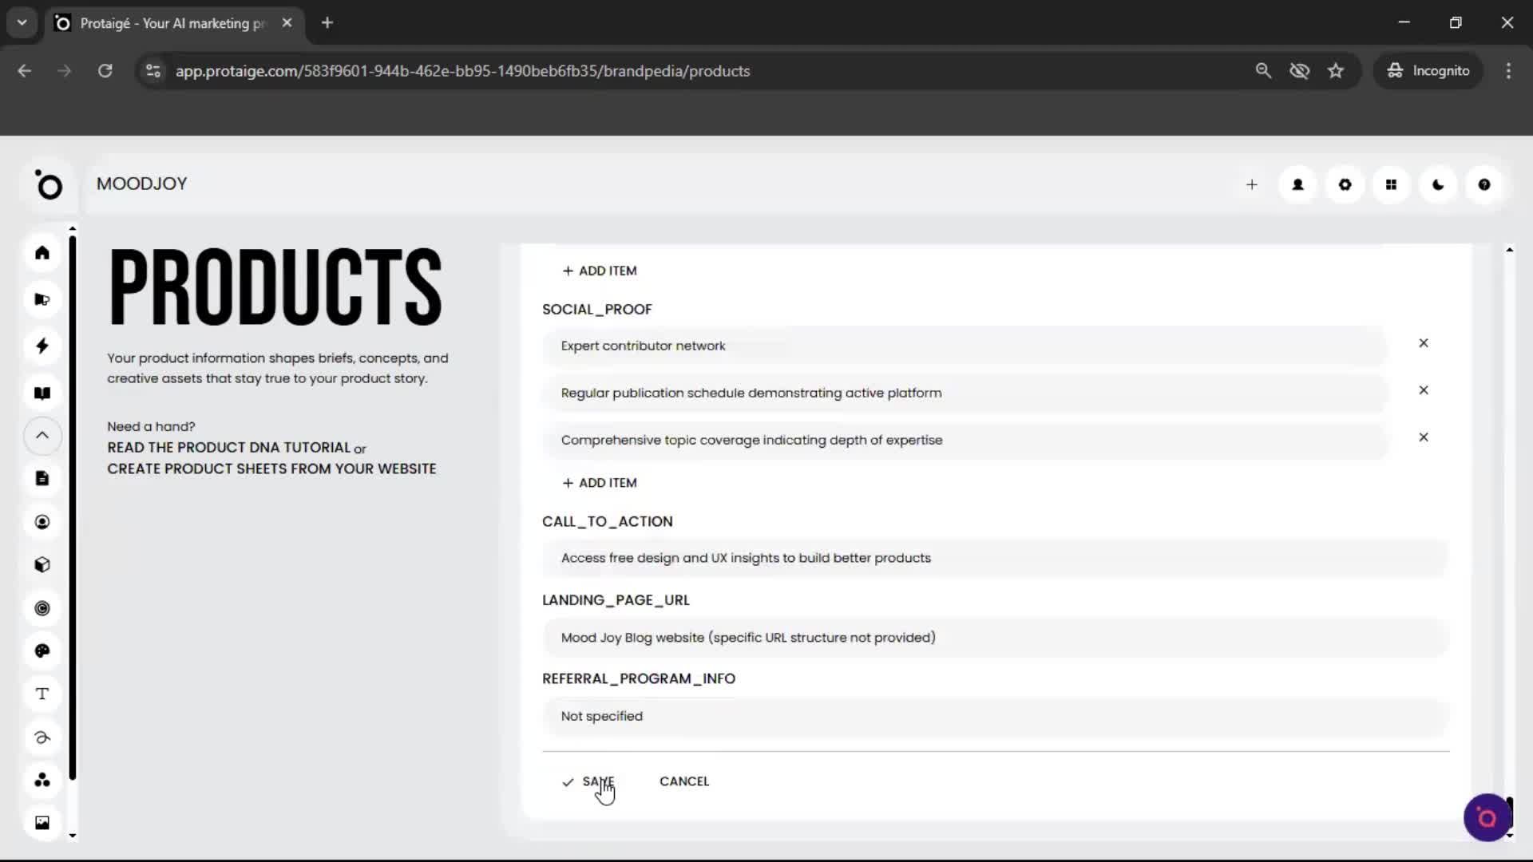Open the Home page from the sidebar

tap(42, 253)
